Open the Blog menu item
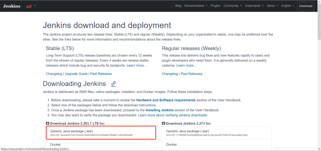The image size is (321, 151). [x=178, y=6]
